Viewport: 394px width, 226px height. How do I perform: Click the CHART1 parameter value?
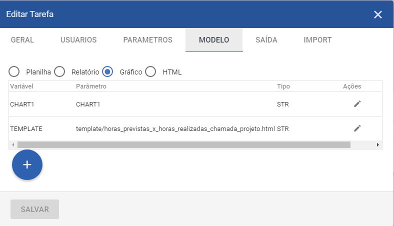click(x=88, y=104)
